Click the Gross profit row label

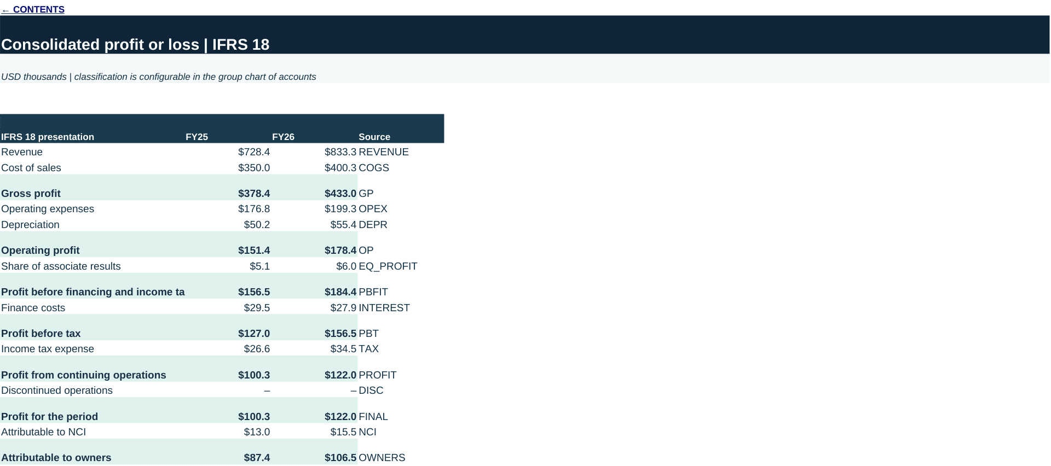(x=31, y=194)
